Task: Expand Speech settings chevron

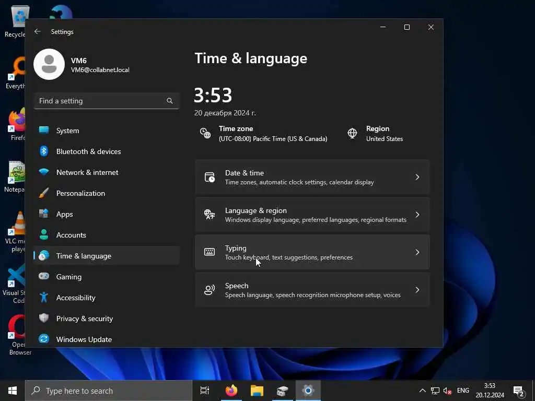Action: pyautogui.click(x=417, y=290)
